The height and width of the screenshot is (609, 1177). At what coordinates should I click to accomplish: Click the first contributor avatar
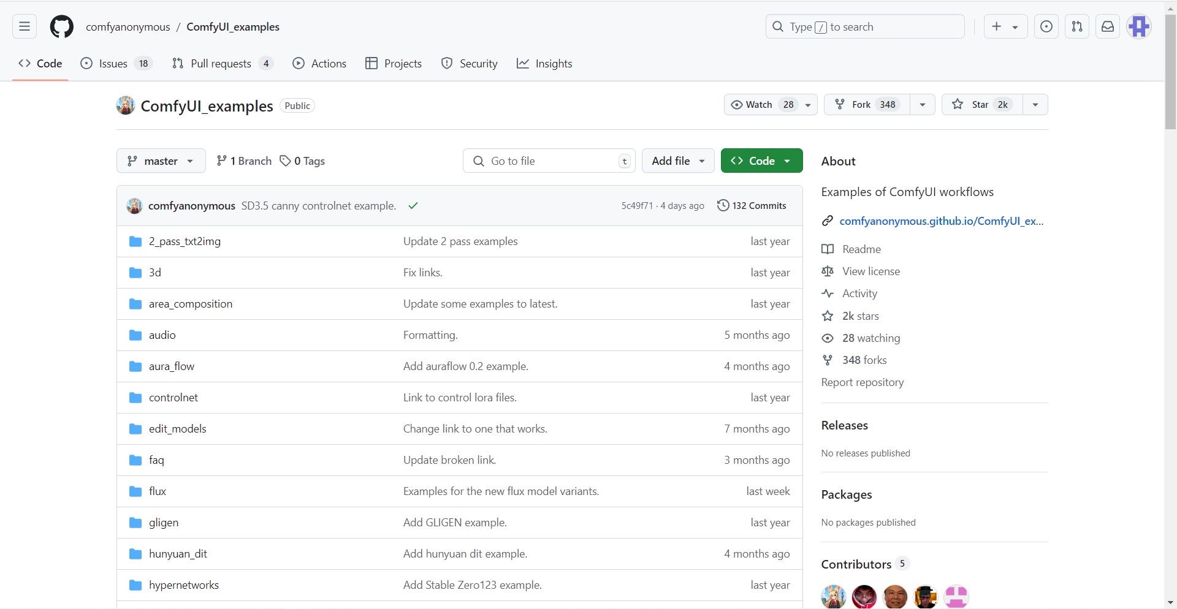pyautogui.click(x=834, y=597)
